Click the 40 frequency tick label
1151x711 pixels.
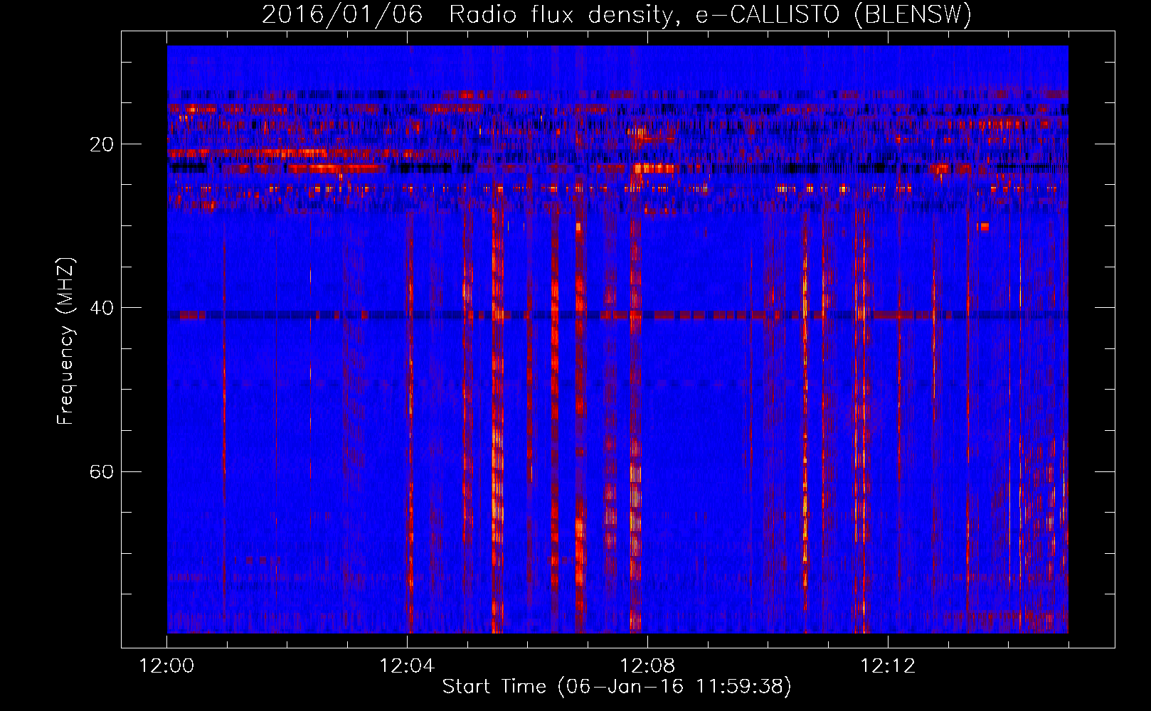coord(100,308)
